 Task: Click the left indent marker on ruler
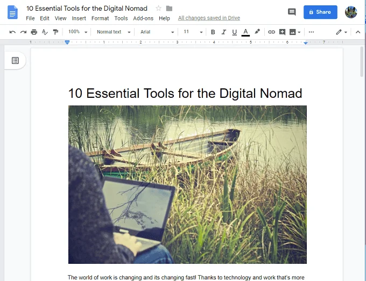click(x=67, y=42)
